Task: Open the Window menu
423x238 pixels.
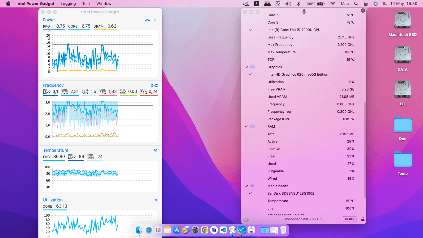Action: tap(104, 4)
